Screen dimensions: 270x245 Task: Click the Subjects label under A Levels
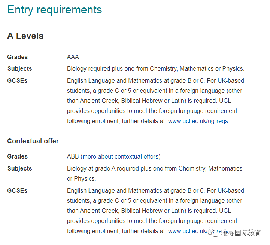[19, 69]
